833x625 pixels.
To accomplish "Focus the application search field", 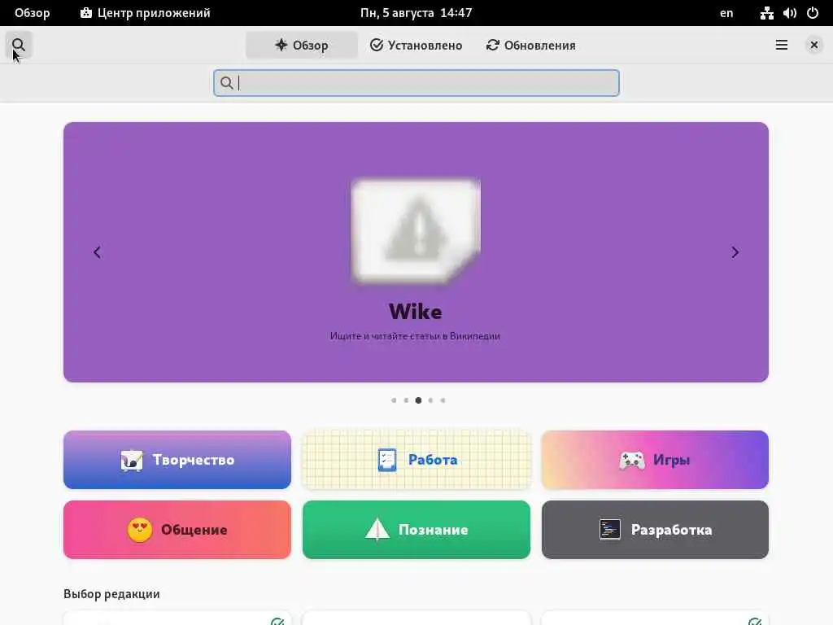I will point(416,83).
